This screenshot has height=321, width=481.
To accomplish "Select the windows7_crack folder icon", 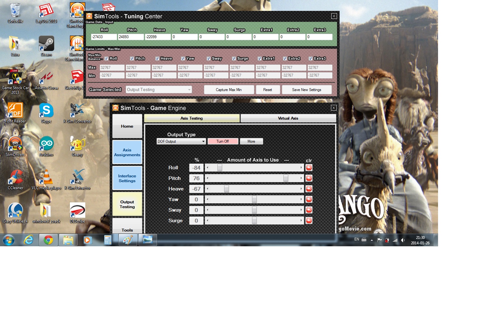I will pos(46,213).
